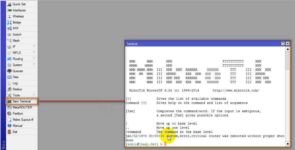
Task: Click the Switch icon
Action: coord(9,35)
